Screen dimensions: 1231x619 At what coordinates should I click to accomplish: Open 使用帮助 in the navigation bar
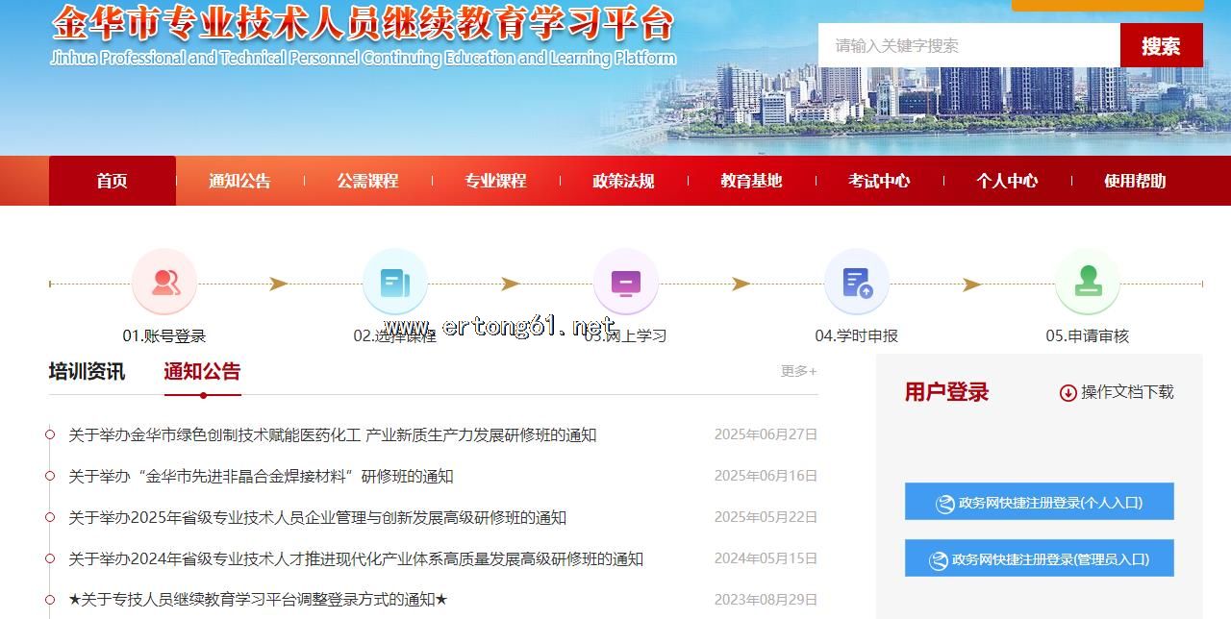[1135, 181]
